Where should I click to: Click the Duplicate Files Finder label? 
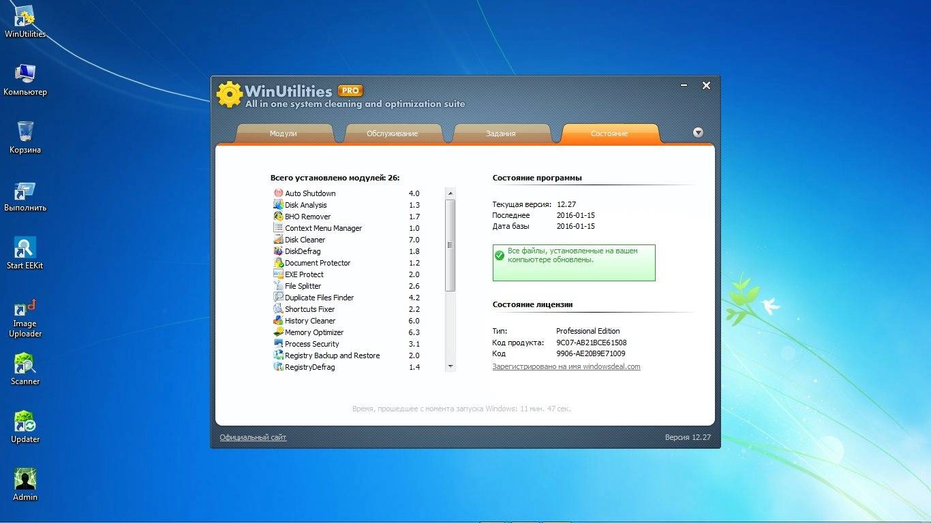click(x=320, y=298)
